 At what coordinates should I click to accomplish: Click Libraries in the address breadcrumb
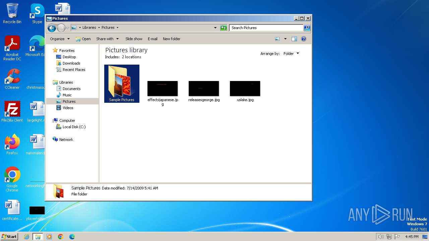[89, 28]
